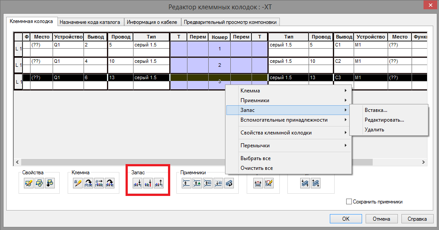The width and height of the screenshot is (439, 230).
Task: Switch to Назначение кода каталога tab
Action: point(90,22)
